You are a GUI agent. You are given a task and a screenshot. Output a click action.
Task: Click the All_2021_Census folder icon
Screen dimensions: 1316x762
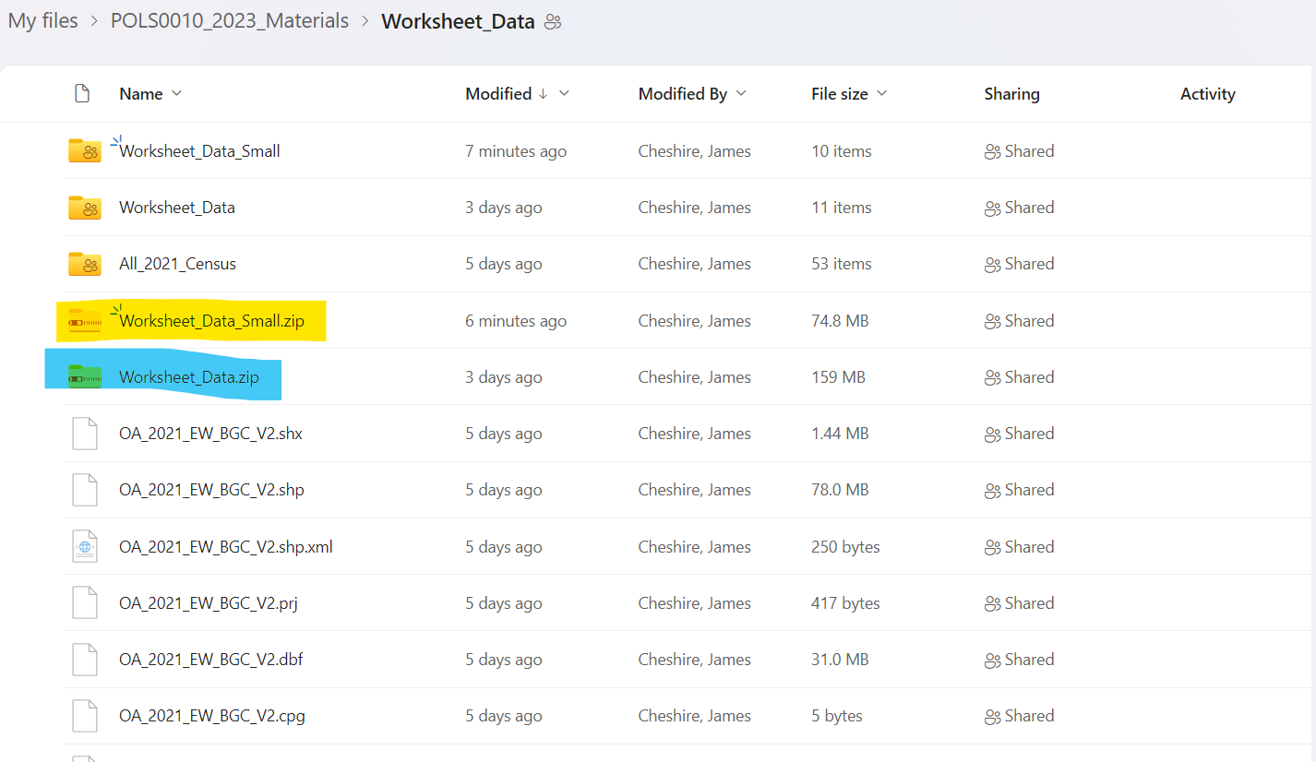point(84,264)
